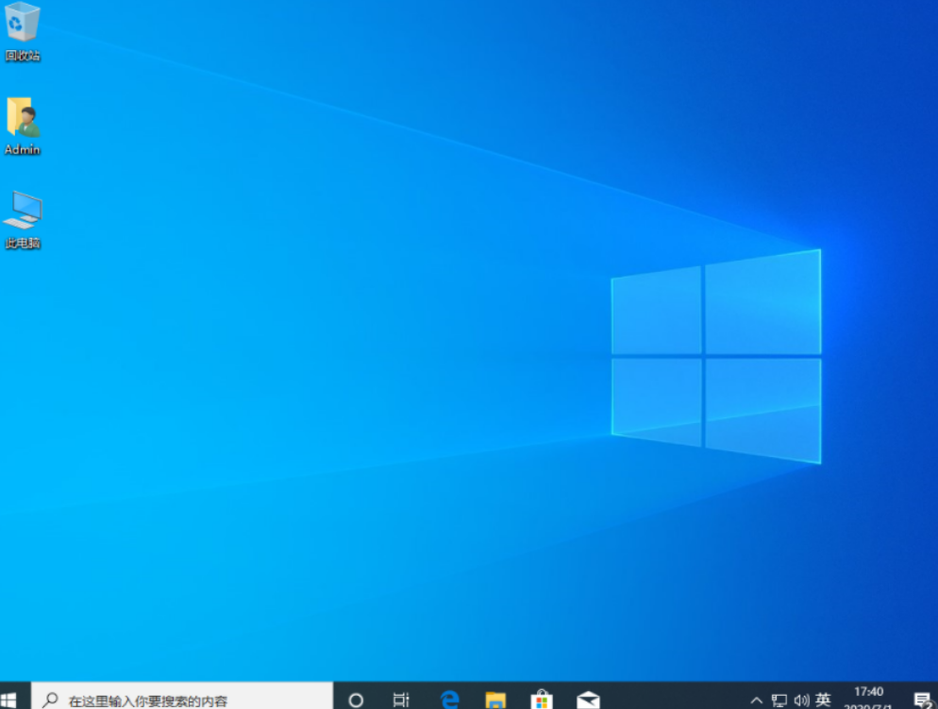The width and height of the screenshot is (938, 709).
Task: Open Task View on the taskbar
Action: coord(401,700)
